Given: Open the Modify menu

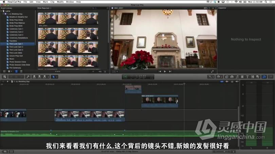Looking at the screenshot, I should pos(60,2).
